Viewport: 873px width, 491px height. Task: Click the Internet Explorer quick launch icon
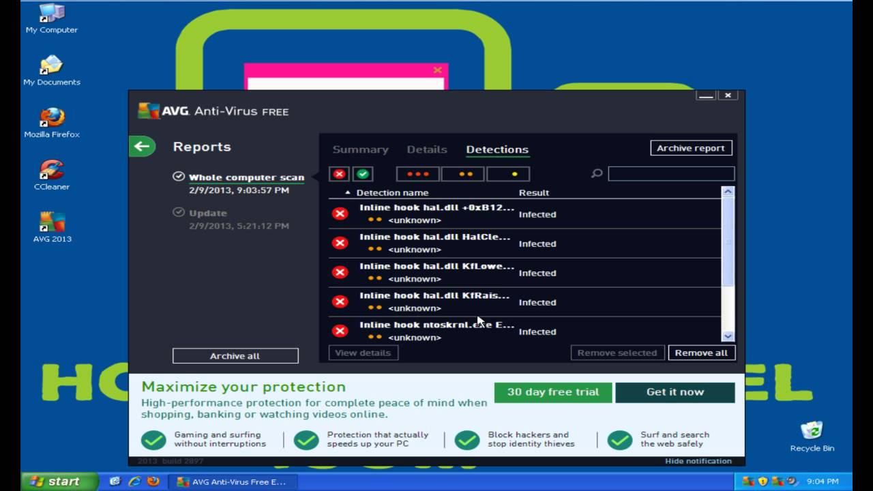coord(134,481)
